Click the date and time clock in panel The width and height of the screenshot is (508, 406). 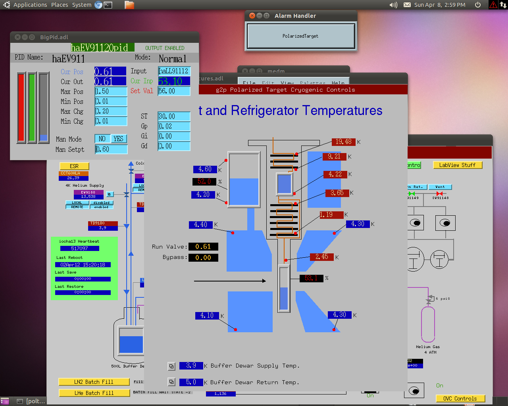point(440,5)
